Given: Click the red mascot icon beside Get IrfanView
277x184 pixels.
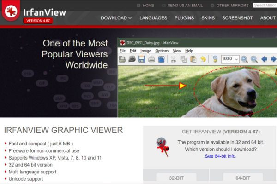Looking at the screenshot, I should [163, 147].
